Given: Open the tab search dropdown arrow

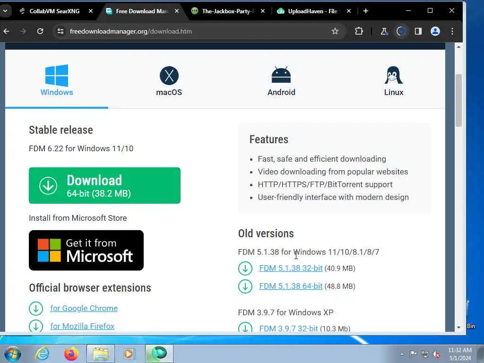Looking at the screenshot, I should point(5,11).
